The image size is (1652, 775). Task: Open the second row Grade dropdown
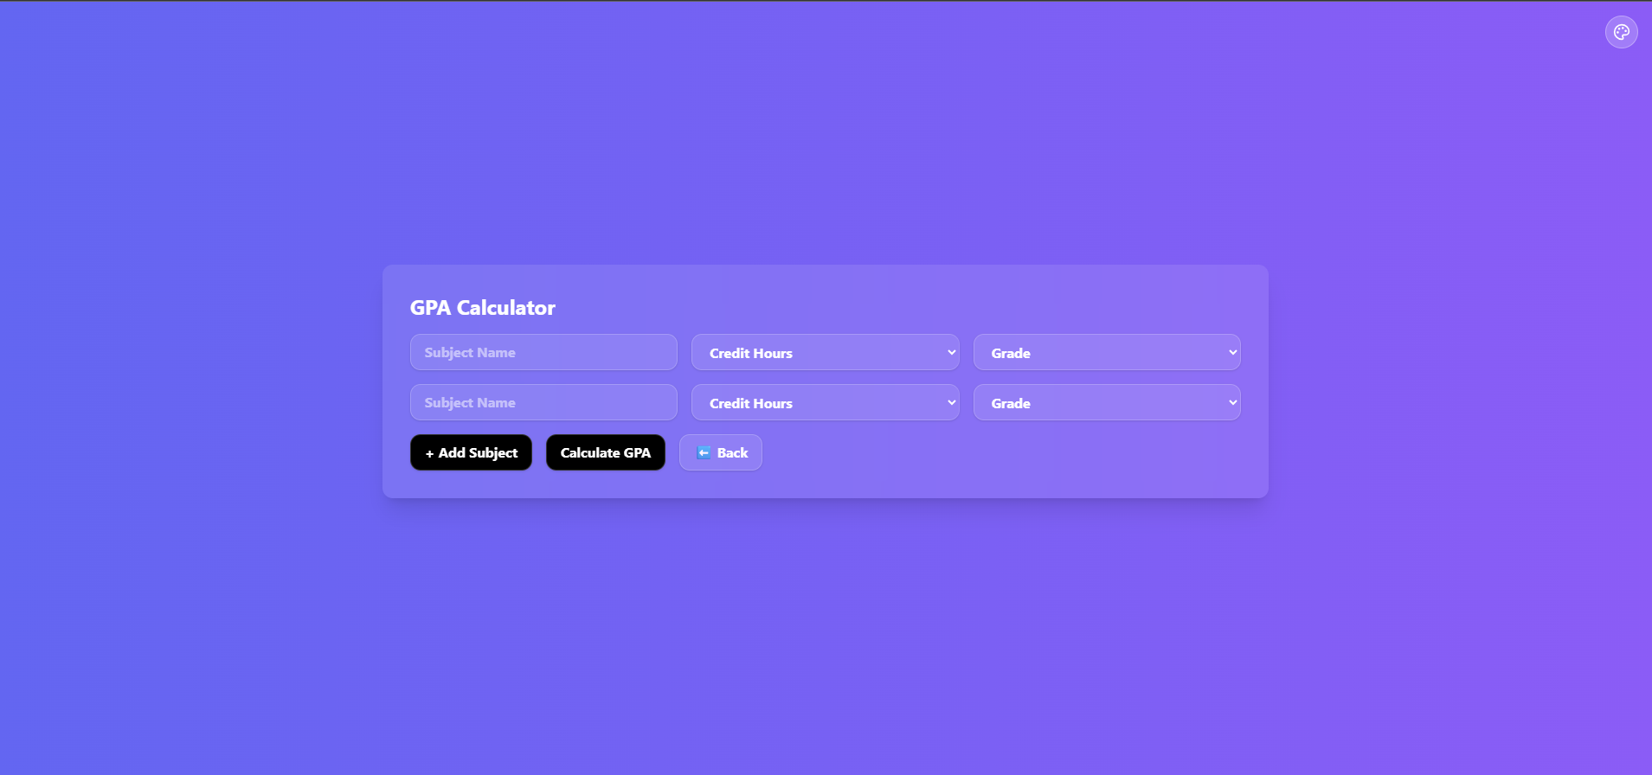point(1107,402)
